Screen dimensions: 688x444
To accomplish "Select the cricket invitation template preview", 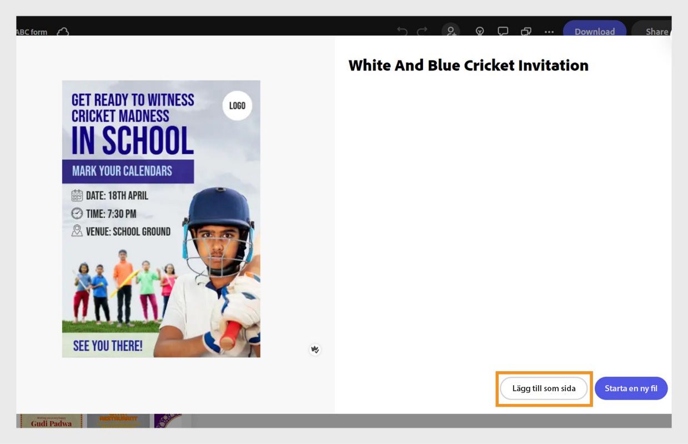I will [161, 219].
